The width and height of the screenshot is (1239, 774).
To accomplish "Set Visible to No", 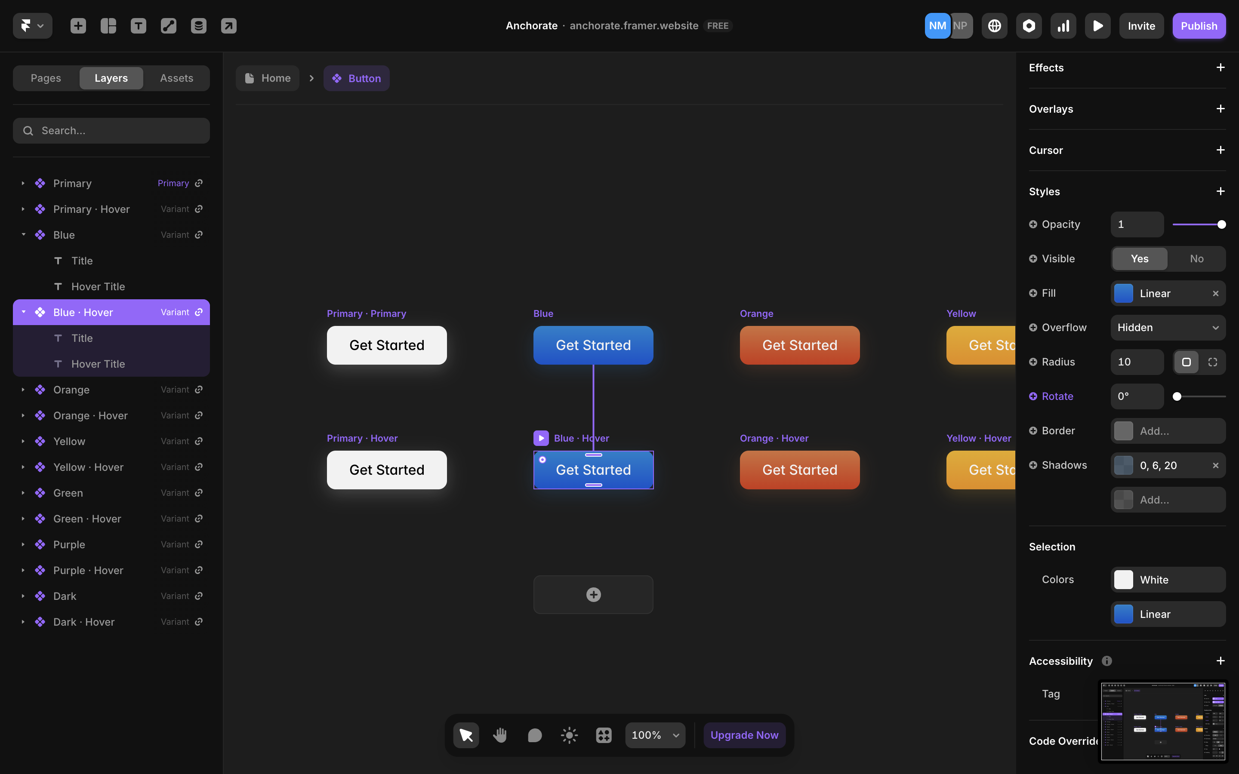I will coord(1196,258).
